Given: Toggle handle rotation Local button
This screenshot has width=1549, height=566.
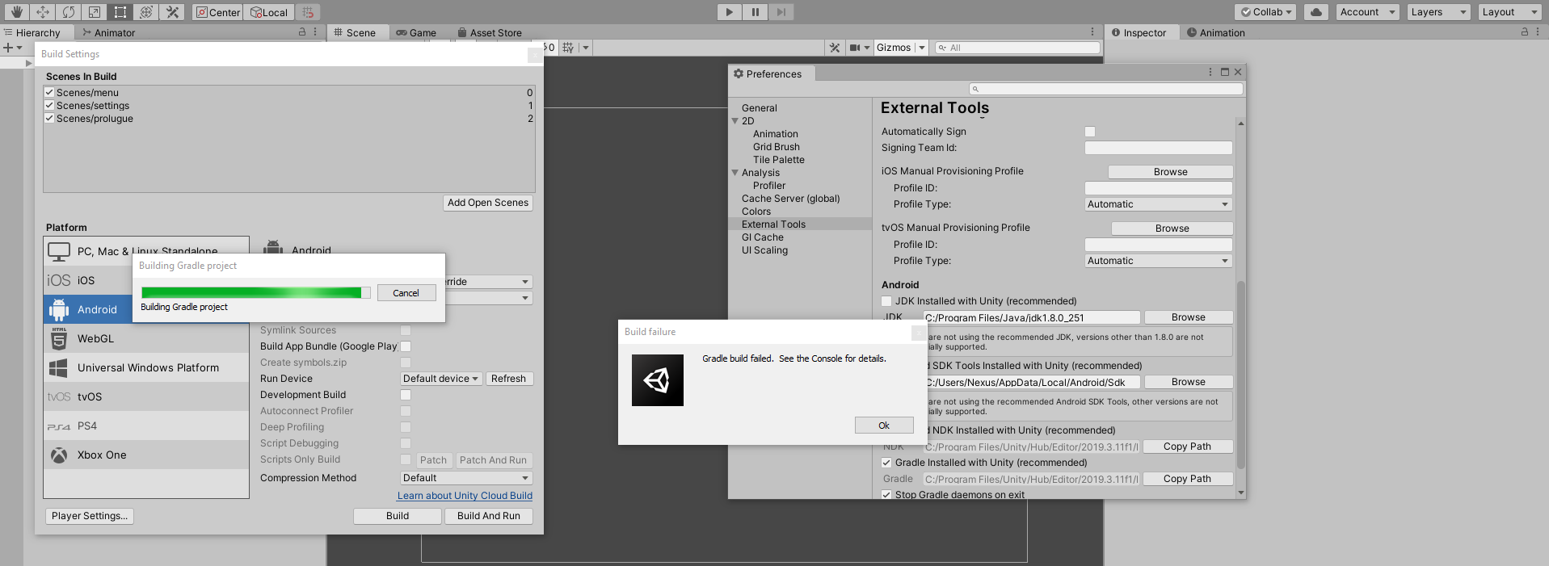Looking at the screenshot, I should [268, 12].
